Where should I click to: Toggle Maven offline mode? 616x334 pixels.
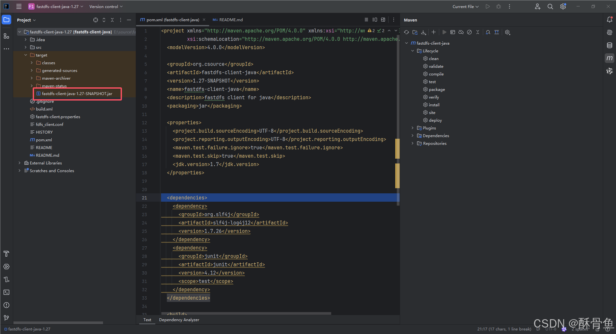[x=461, y=32]
